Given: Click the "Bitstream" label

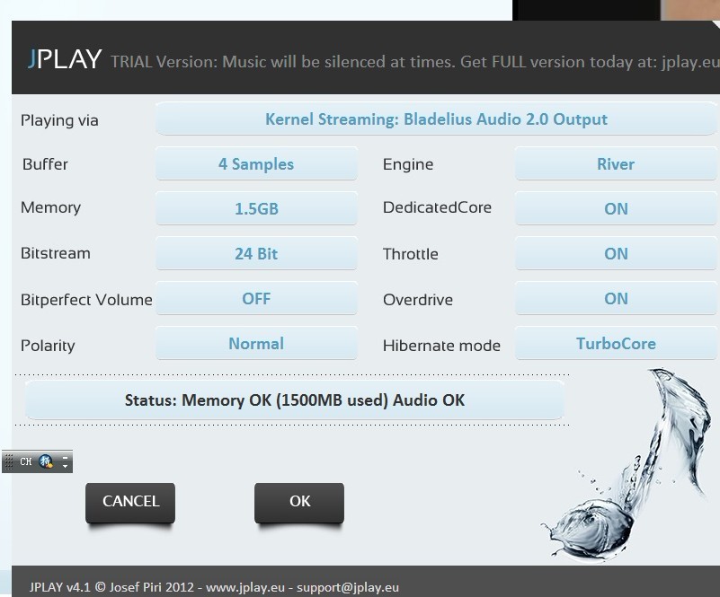Looking at the screenshot, I should coord(56,253).
